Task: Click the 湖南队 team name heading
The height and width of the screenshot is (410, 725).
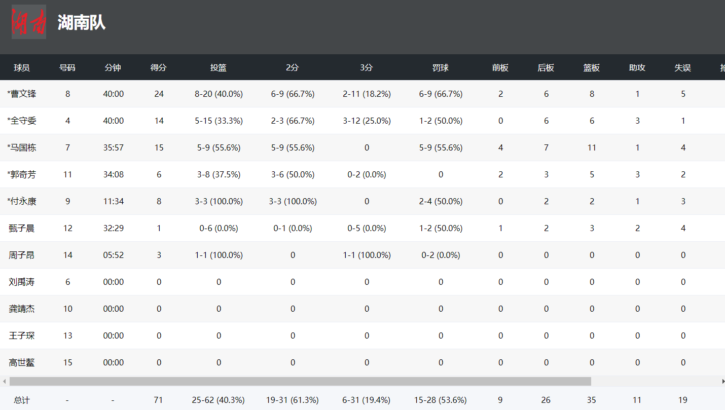Action: click(x=81, y=22)
